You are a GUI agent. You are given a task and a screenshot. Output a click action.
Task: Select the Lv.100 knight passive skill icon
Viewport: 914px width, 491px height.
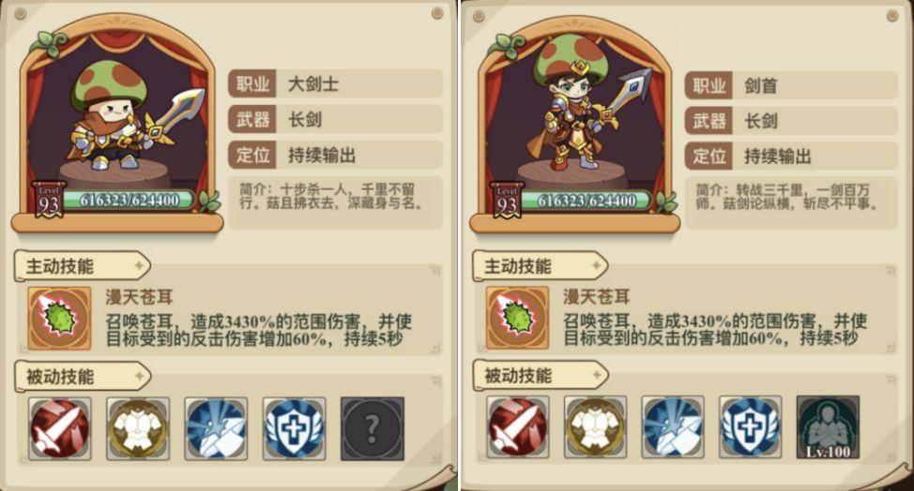point(828,427)
